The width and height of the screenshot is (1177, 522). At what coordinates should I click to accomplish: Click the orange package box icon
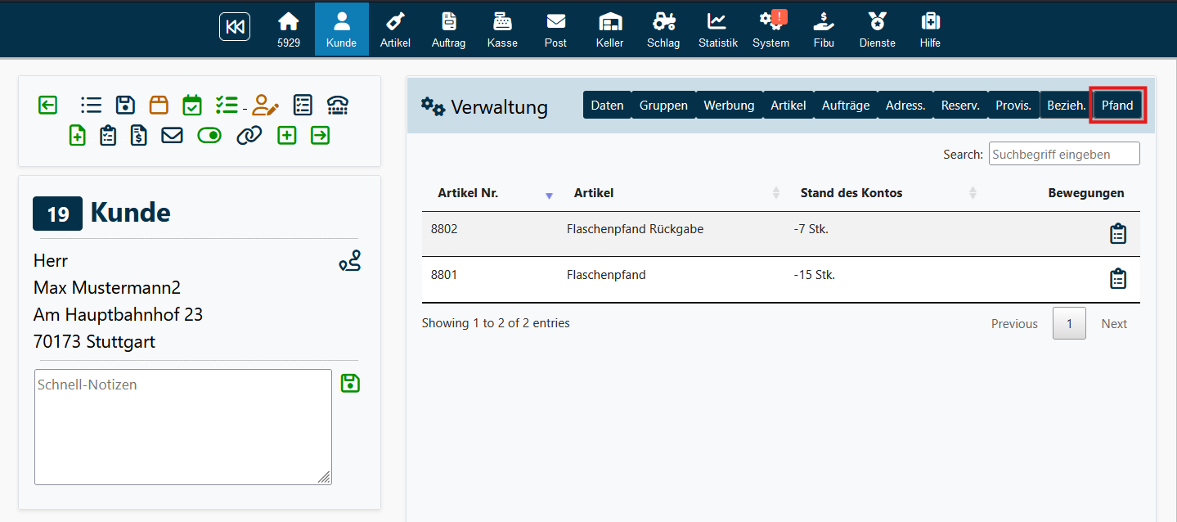[159, 105]
